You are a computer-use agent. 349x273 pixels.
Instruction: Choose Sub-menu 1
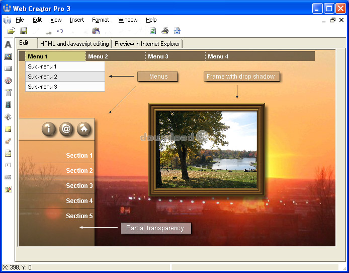[x=65, y=66]
